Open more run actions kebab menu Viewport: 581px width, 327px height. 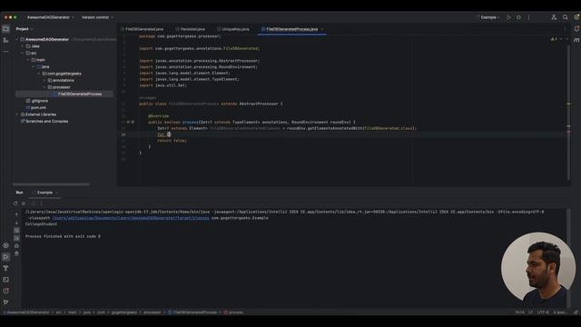(528, 17)
